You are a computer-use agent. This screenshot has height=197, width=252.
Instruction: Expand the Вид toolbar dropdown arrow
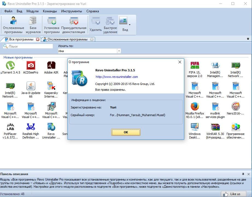click(x=130, y=25)
